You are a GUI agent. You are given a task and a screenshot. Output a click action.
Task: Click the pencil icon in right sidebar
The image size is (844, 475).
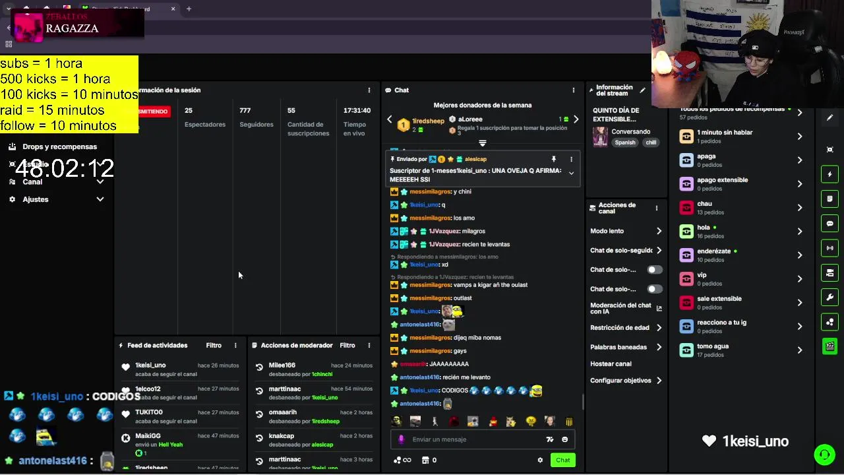[x=830, y=117]
